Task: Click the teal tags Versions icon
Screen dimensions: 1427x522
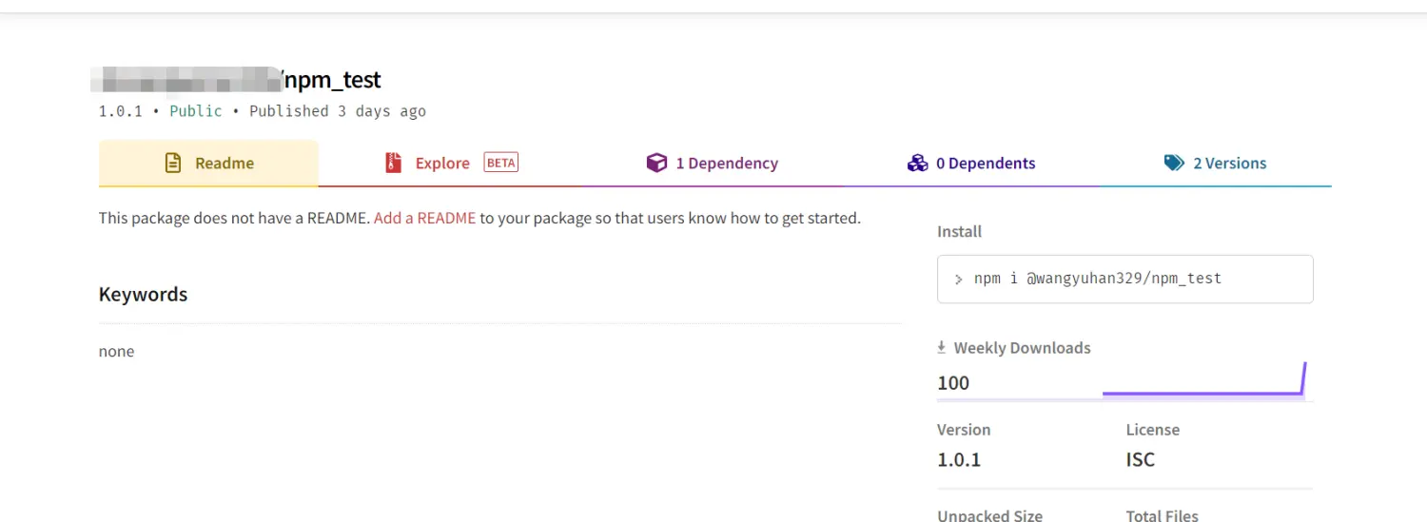Action: (x=1174, y=164)
